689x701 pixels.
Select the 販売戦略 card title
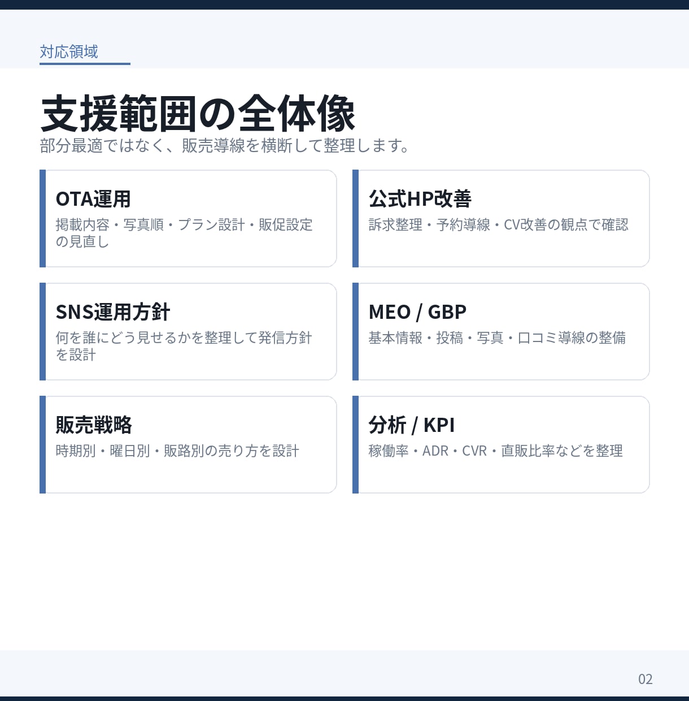click(94, 425)
